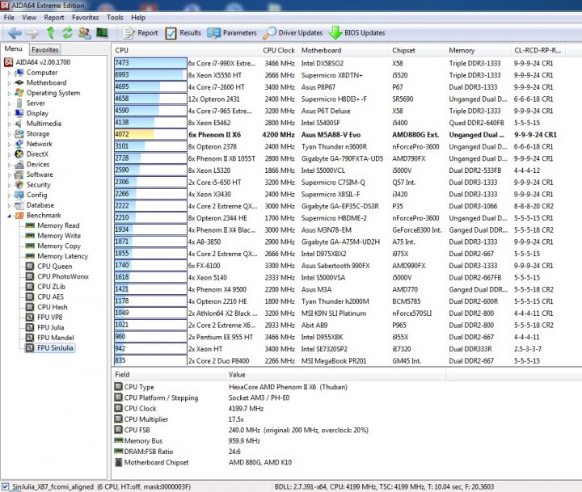Open the Memory Read benchmark

click(x=58, y=225)
